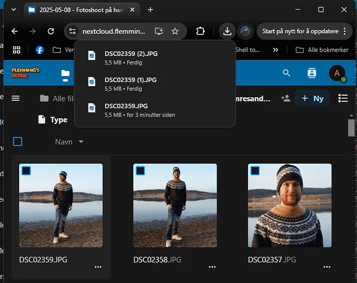Open the DSC02357.JPG portrait thumbnail

coord(290,207)
